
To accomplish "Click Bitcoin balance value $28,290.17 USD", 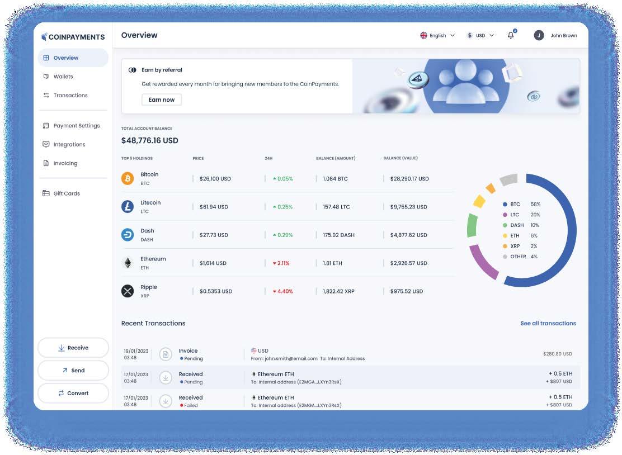I will [409, 179].
